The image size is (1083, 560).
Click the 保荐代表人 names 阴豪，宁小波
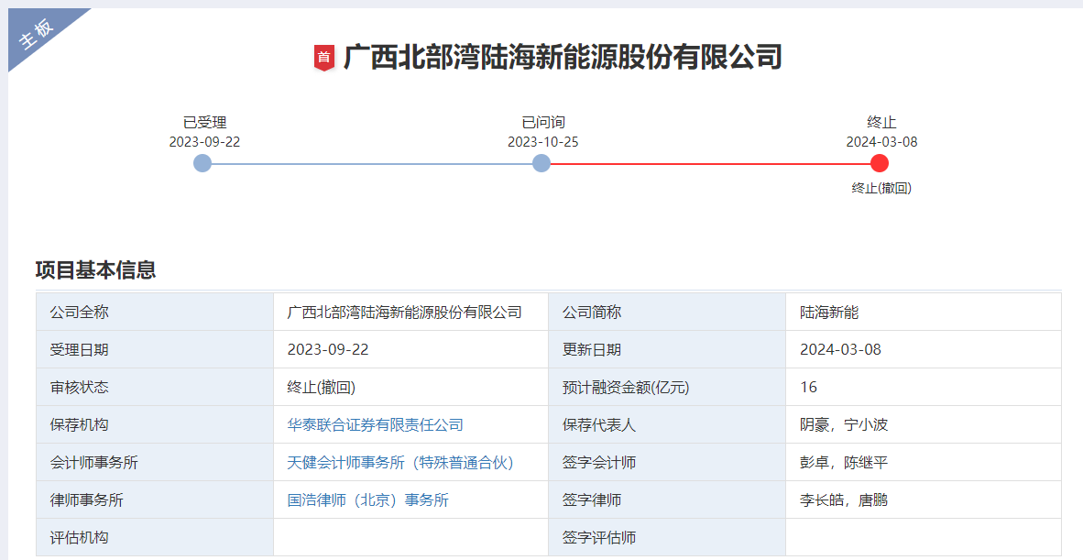click(x=844, y=425)
